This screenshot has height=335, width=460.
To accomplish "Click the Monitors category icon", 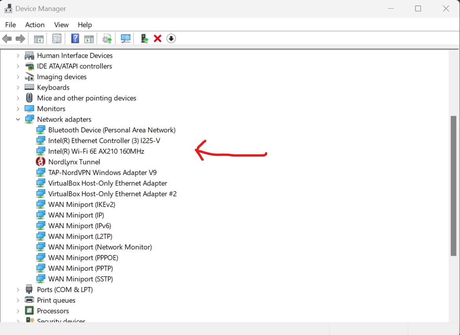I will (29, 109).
